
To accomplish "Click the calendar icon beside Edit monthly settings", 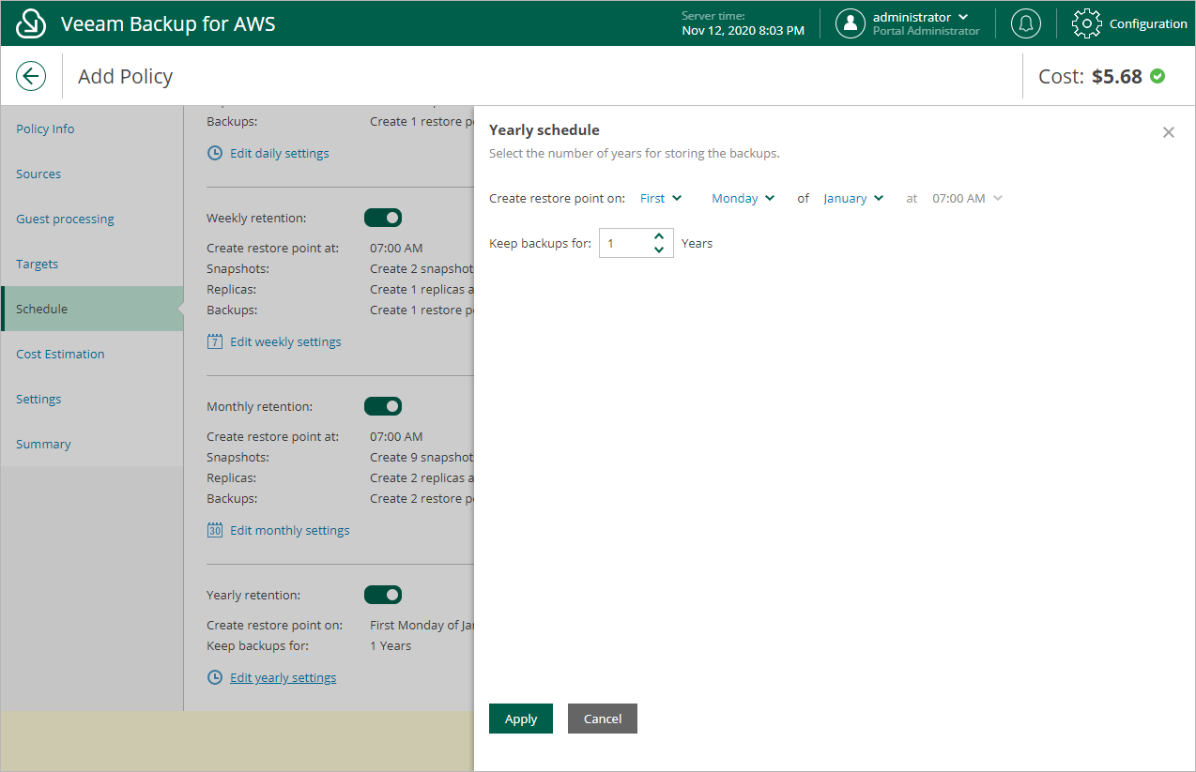I will (x=215, y=530).
